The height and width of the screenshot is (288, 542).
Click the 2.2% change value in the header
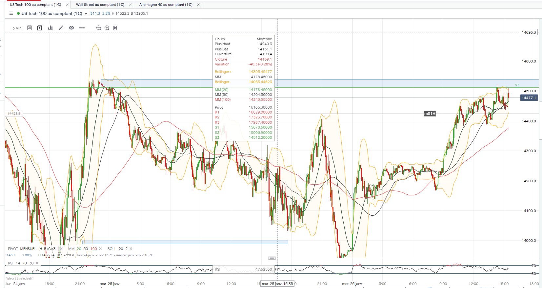pyautogui.click(x=106, y=13)
